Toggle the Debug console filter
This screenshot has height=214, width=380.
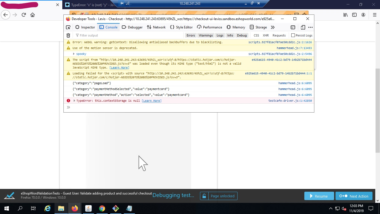tap(242, 35)
